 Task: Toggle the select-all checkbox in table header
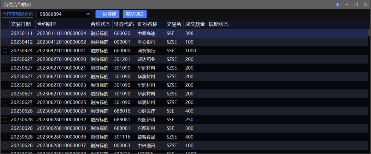coord(5,24)
